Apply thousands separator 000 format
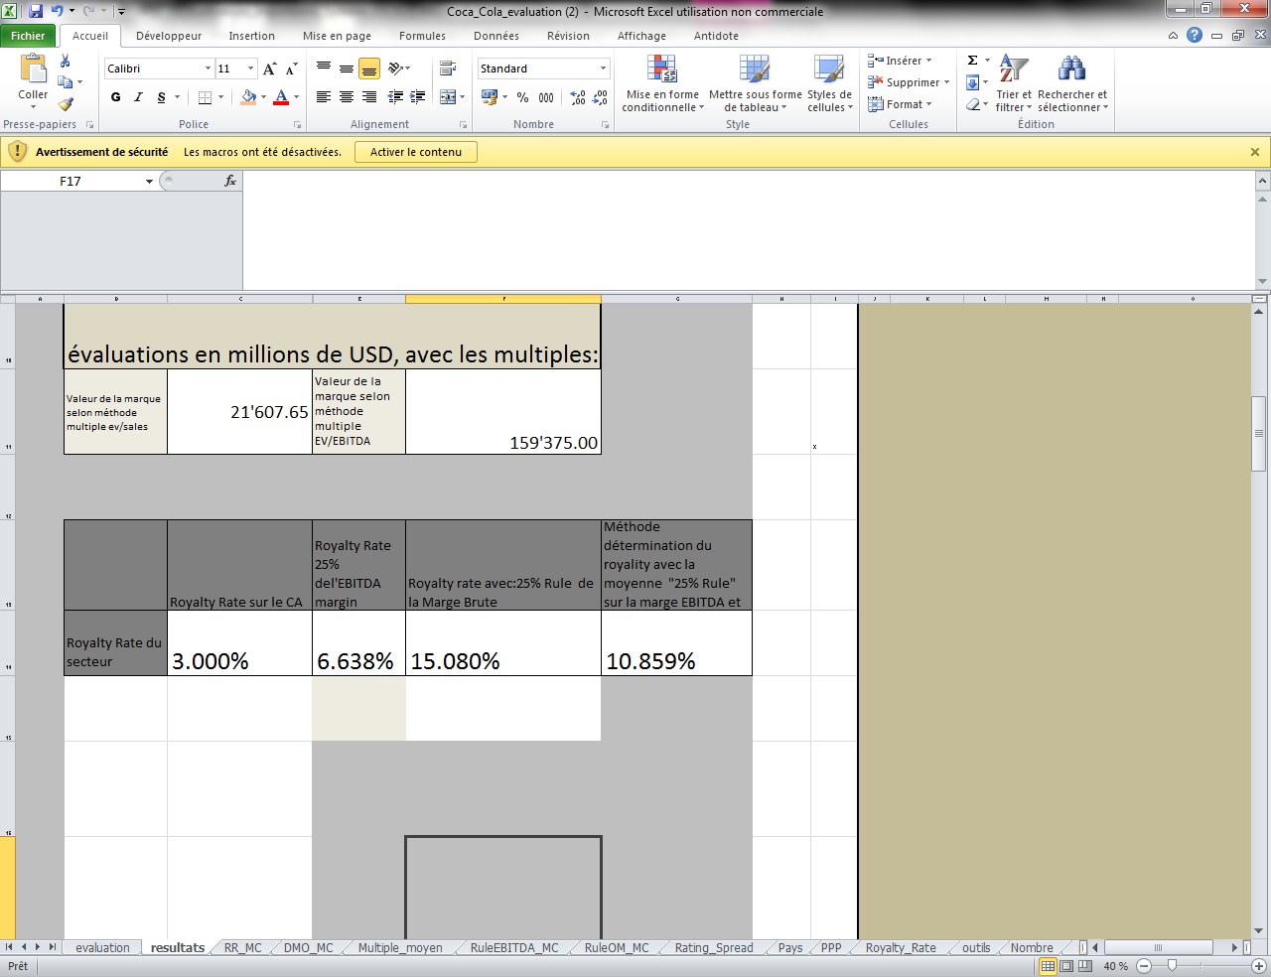1271x977 pixels. pyautogui.click(x=546, y=97)
